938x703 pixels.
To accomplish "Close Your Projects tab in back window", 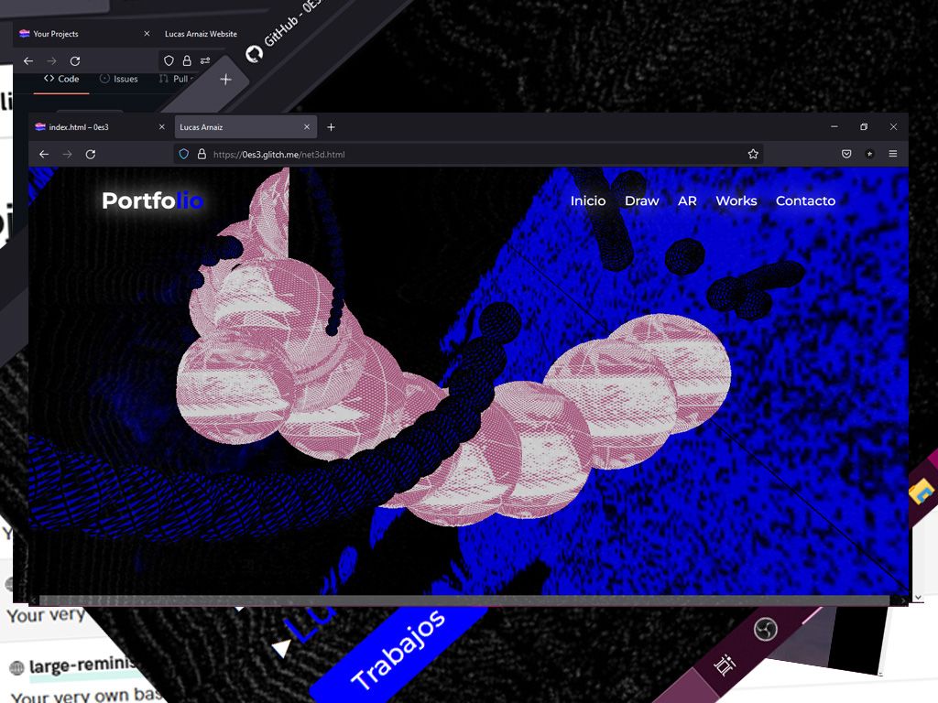I will coord(147,34).
